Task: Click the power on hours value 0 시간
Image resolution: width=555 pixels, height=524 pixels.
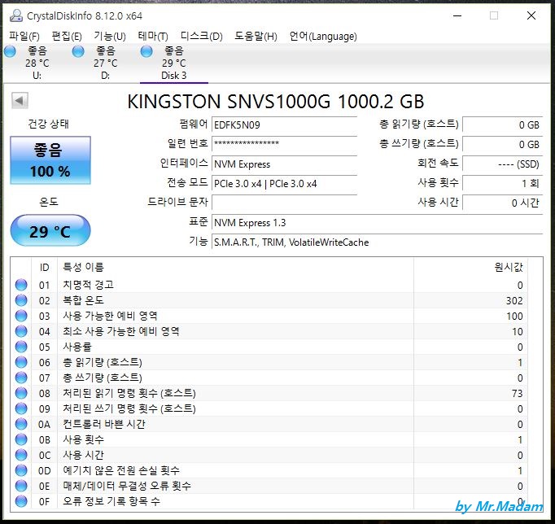Action: click(502, 203)
